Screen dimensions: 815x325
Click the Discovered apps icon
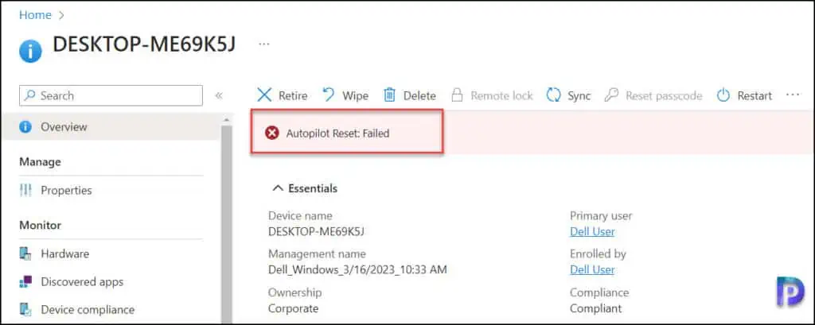click(25, 282)
